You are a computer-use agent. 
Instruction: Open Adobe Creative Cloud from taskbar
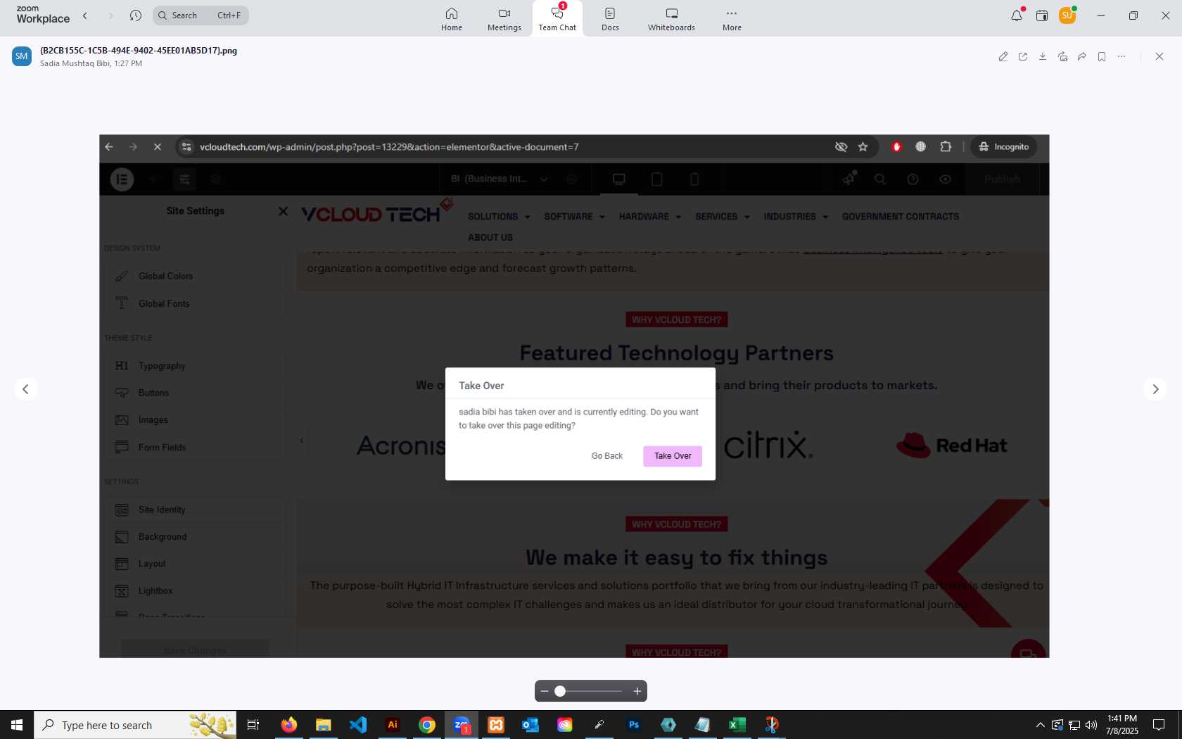pos(565,725)
